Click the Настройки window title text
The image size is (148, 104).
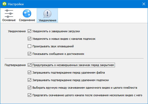pos(16,4)
